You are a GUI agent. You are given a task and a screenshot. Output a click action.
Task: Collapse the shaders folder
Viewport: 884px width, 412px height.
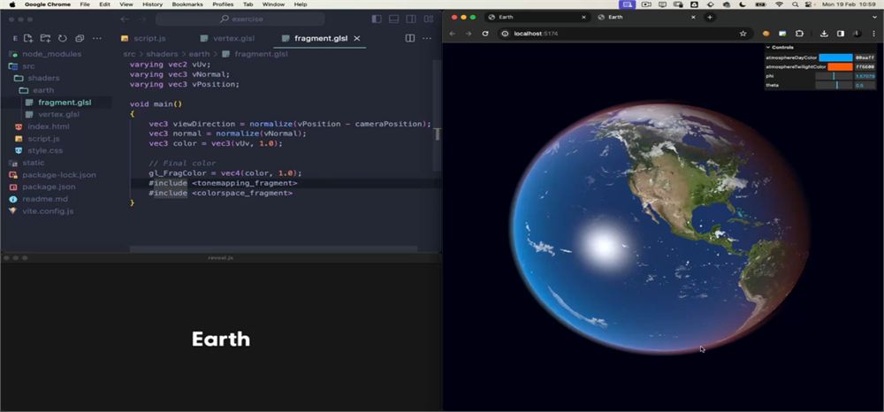43,78
